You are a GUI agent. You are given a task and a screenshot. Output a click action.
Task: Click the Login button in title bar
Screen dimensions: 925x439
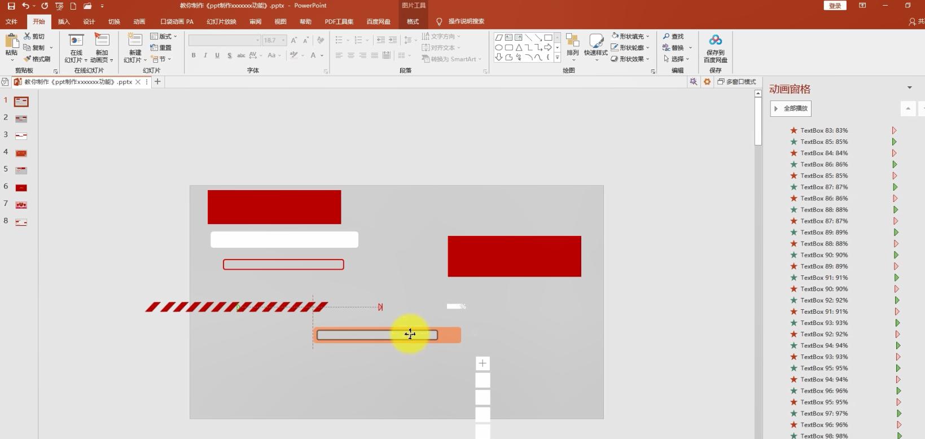point(835,6)
